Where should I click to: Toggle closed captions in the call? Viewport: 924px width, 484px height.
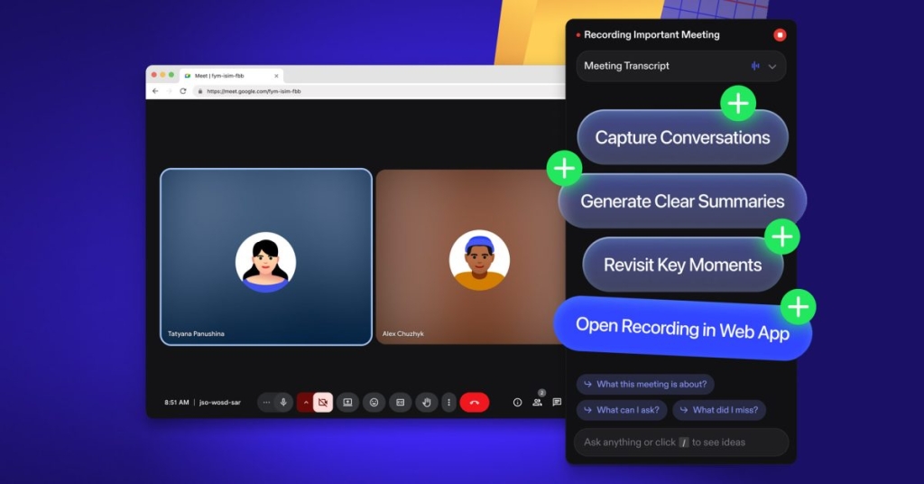point(400,403)
